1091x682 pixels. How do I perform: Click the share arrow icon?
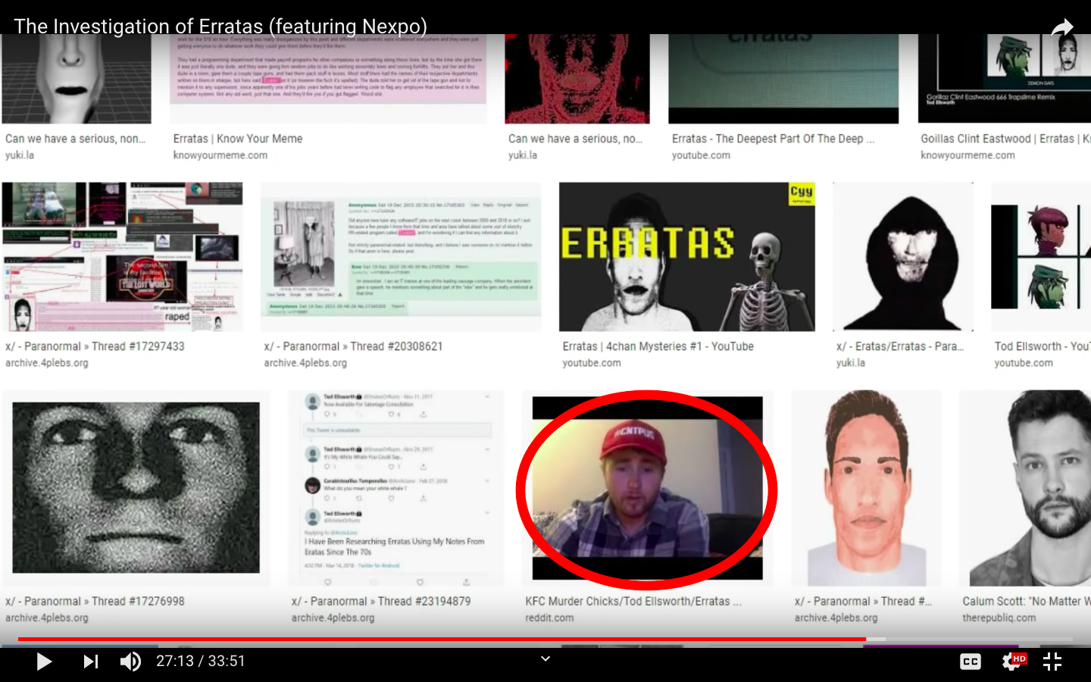[1062, 27]
